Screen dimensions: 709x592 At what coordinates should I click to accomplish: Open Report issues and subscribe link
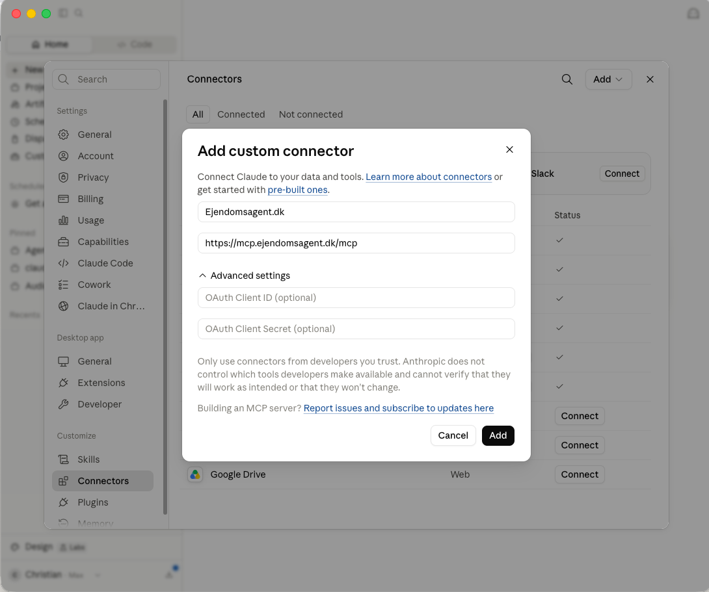(x=398, y=408)
